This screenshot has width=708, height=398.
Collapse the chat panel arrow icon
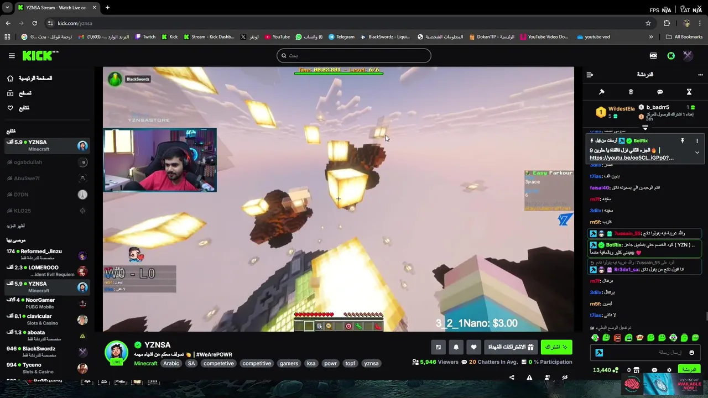[590, 75]
